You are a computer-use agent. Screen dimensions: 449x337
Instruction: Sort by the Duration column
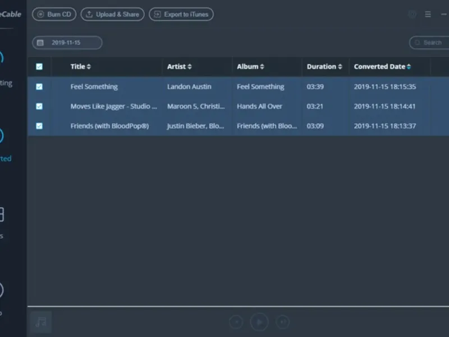click(x=324, y=66)
